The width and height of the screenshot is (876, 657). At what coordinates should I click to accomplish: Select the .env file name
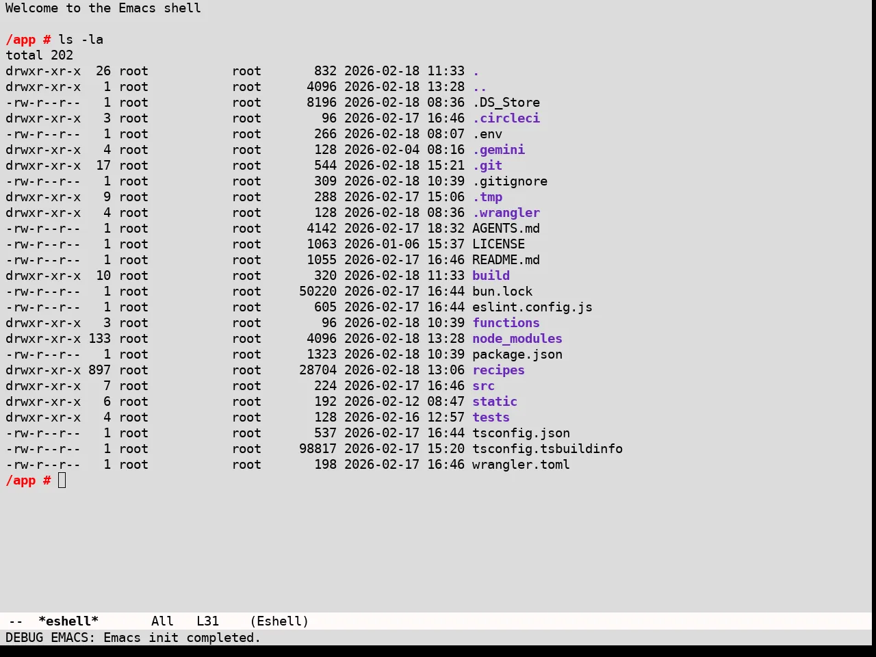(487, 134)
